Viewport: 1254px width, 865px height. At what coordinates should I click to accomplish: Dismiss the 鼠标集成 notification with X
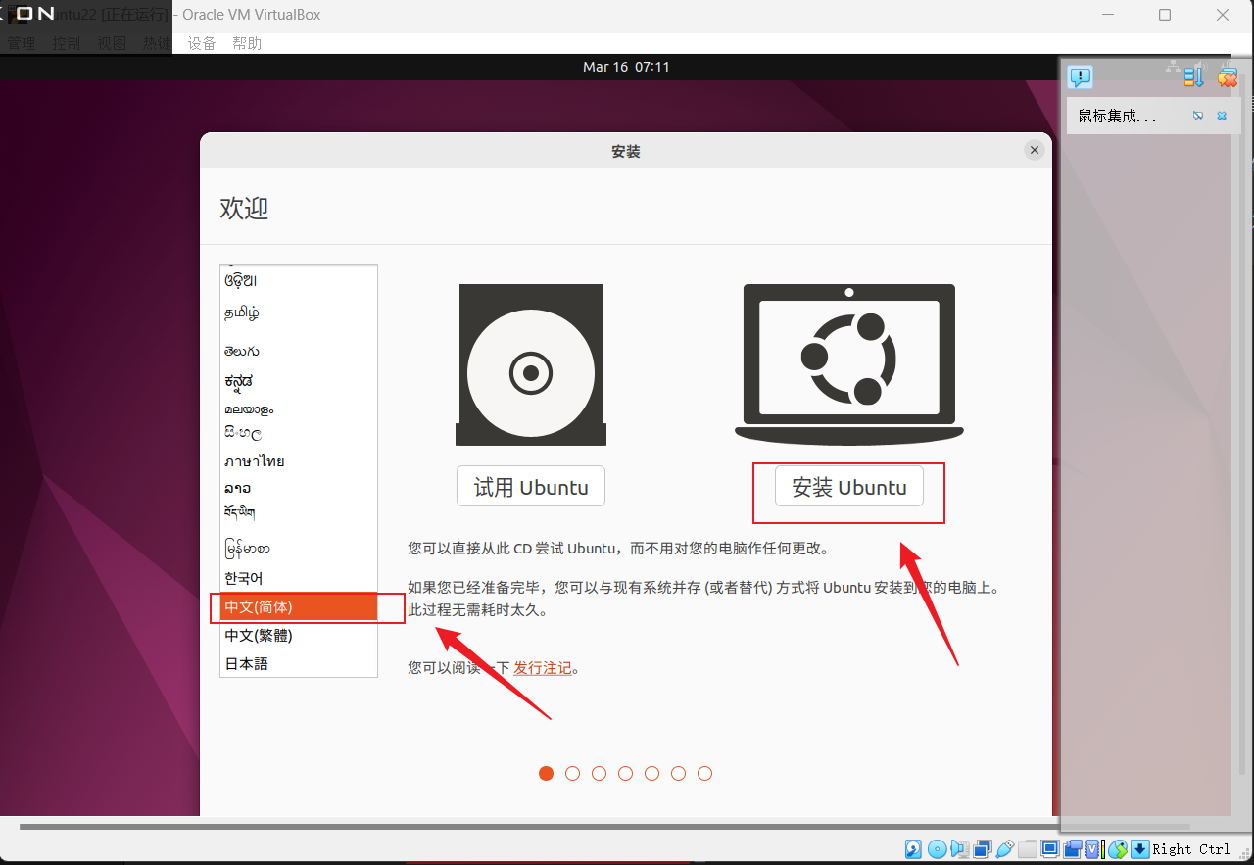pos(1222,116)
